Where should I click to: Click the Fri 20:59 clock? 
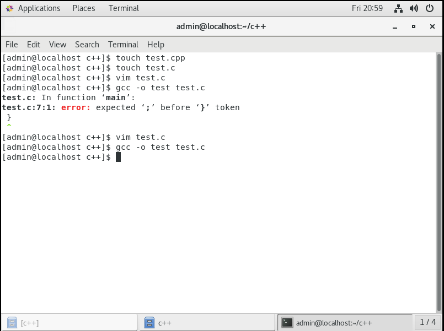click(x=367, y=8)
